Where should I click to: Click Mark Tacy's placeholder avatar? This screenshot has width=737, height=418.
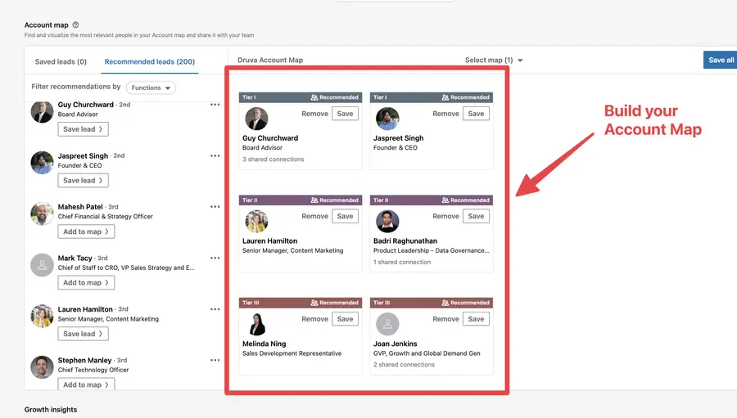pyautogui.click(x=42, y=265)
